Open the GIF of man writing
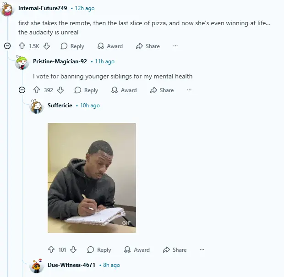The image size is (284, 277). pyautogui.click(x=92, y=177)
